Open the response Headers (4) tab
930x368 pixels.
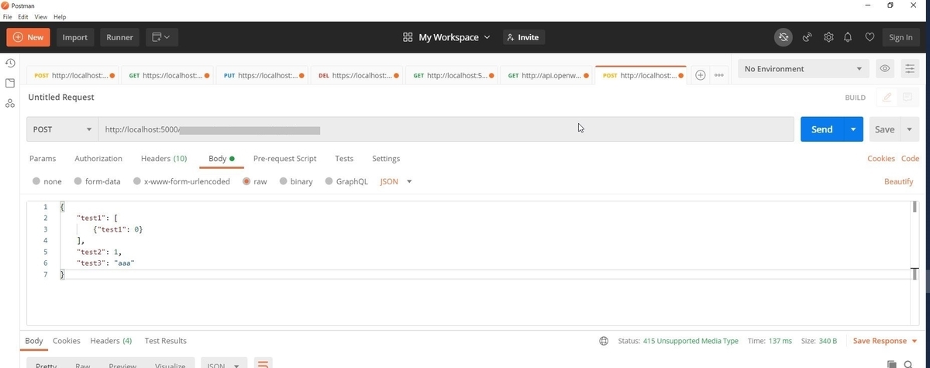[x=111, y=341]
